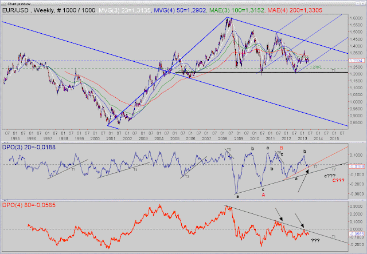367x254 pixels.
Task: Close the Chart preview window
Action: point(363,3)
